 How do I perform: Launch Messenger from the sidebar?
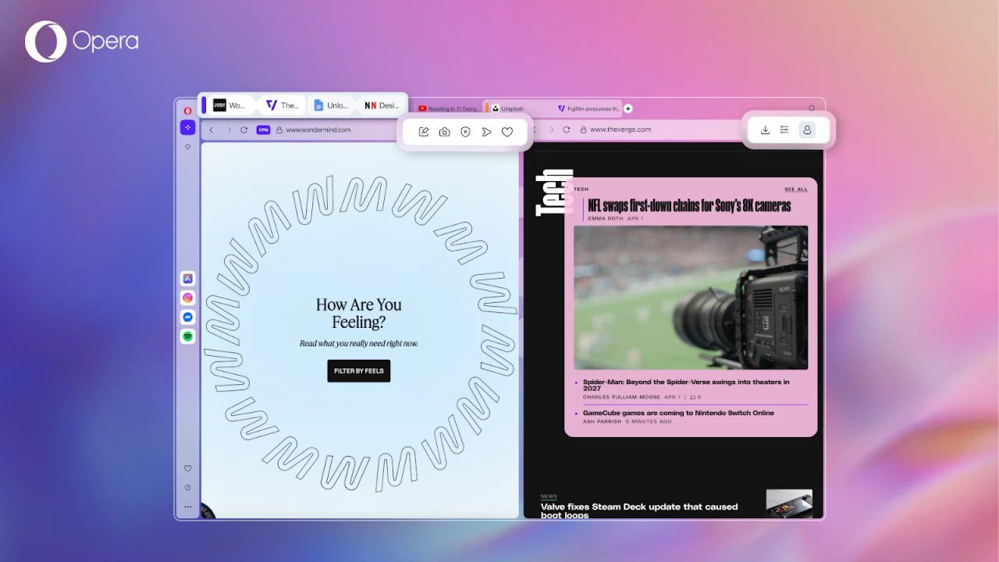(187, 317)
